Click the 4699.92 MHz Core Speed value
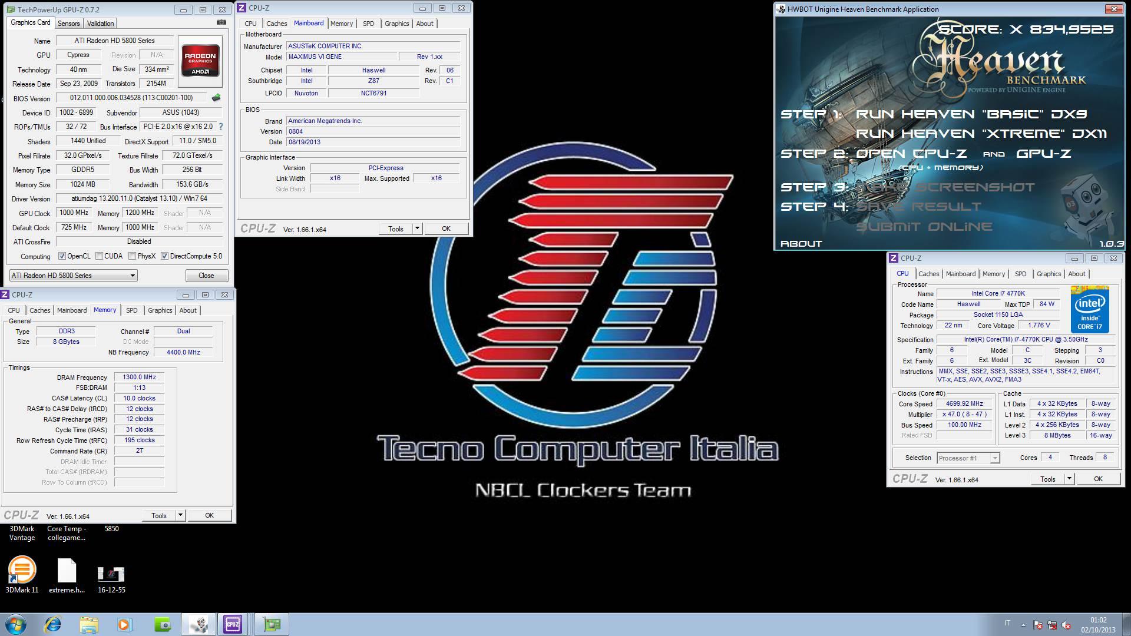1131x636 pixels. point(964,404)
